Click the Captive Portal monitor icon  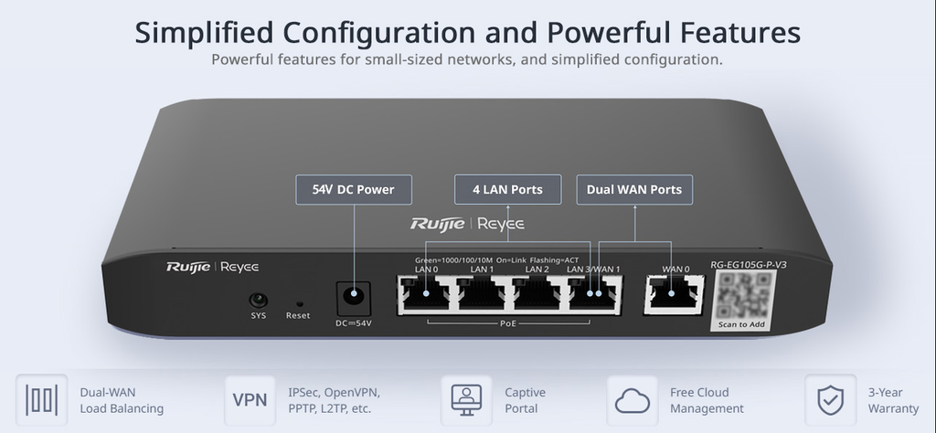466,399
